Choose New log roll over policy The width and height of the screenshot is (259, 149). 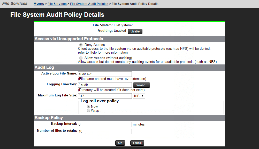[88, 107]
